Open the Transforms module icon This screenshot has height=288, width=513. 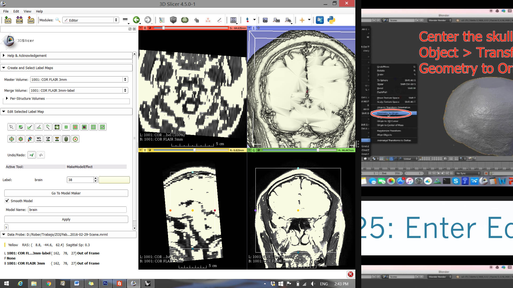pyautogui.click(x=196, y=20)
